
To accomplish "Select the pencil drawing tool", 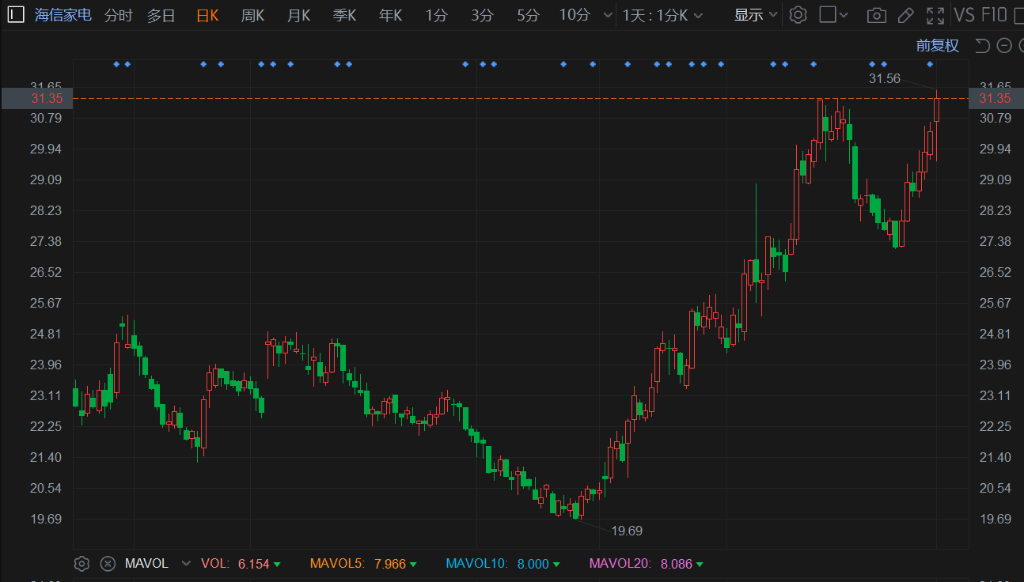I will pos(906,15).
